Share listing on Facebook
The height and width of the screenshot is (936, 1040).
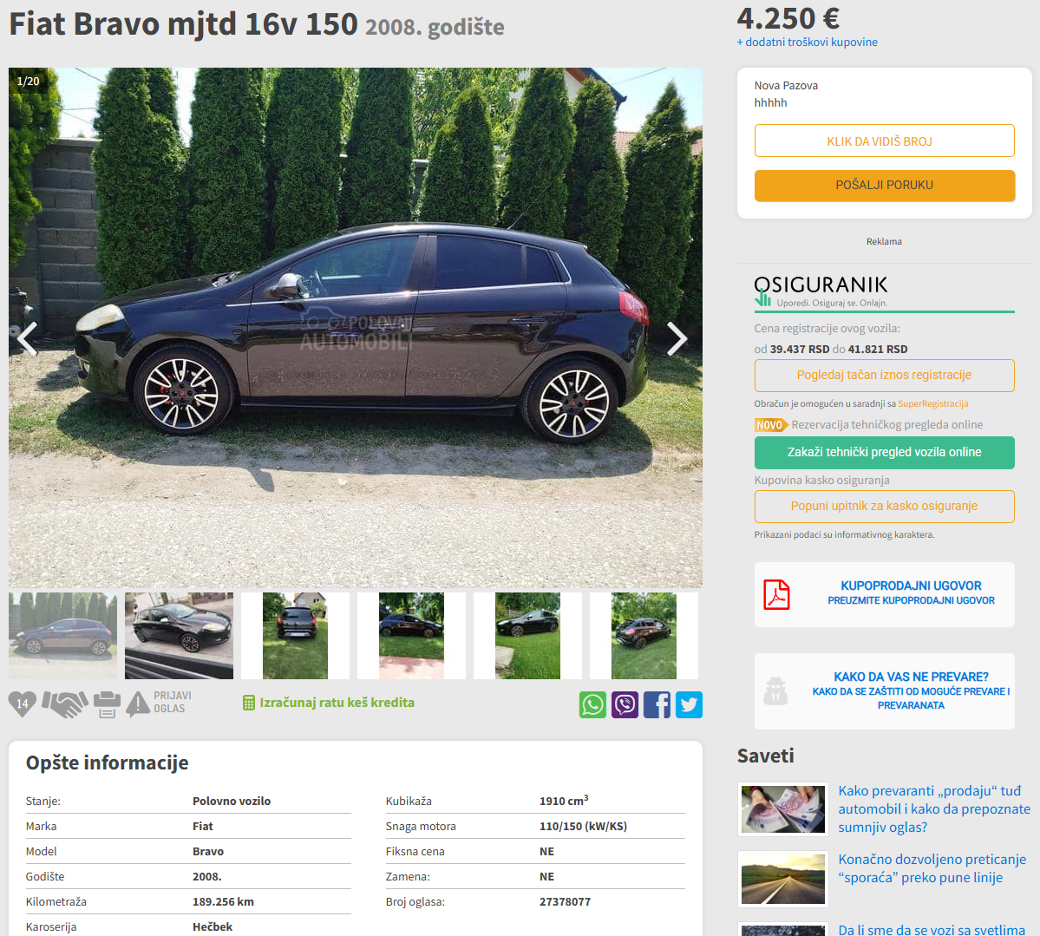(x=657, y=704)
